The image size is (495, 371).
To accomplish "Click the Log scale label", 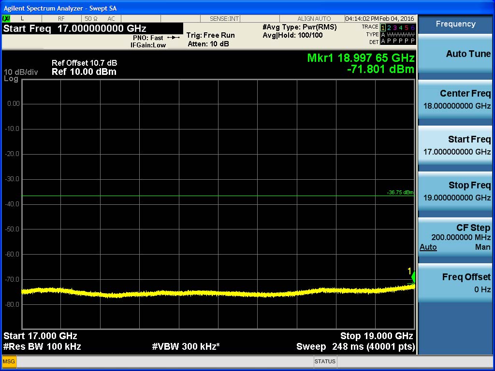I will click(x=11, y=79).
